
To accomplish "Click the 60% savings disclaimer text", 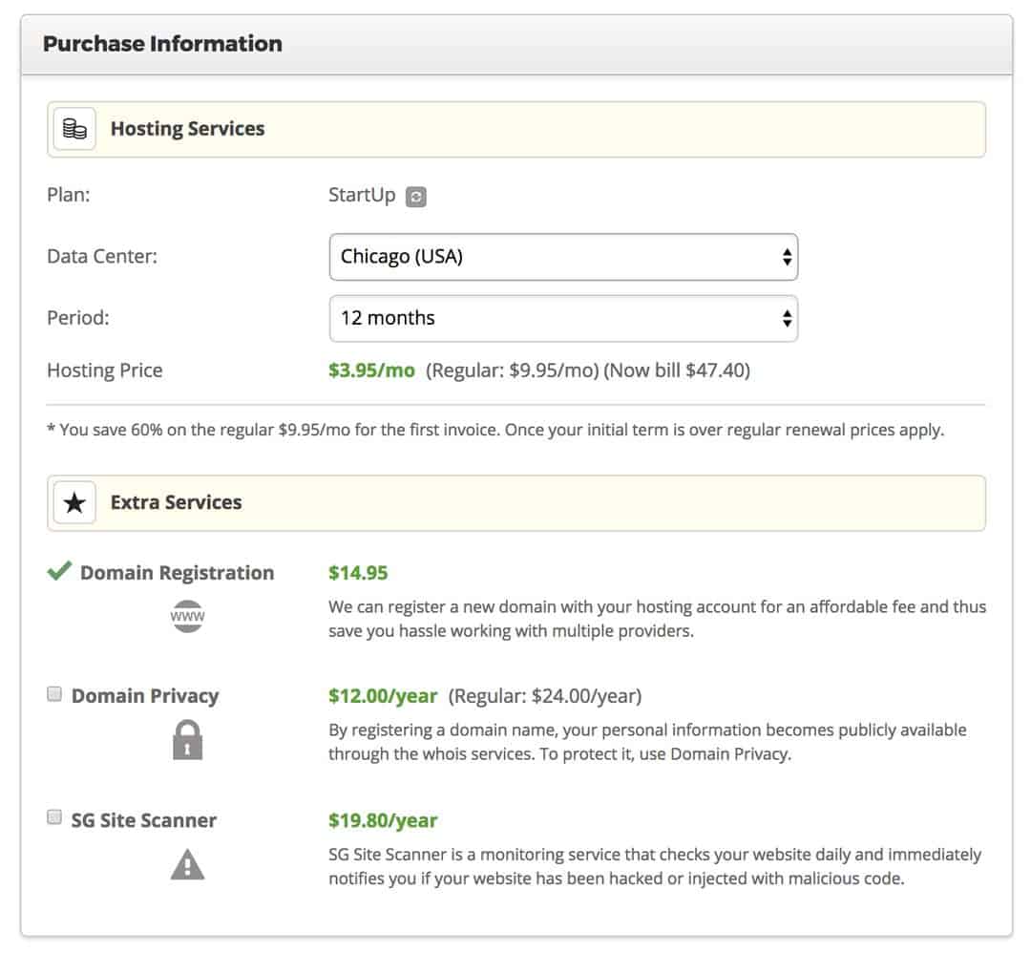I will (x=495, y=429).
